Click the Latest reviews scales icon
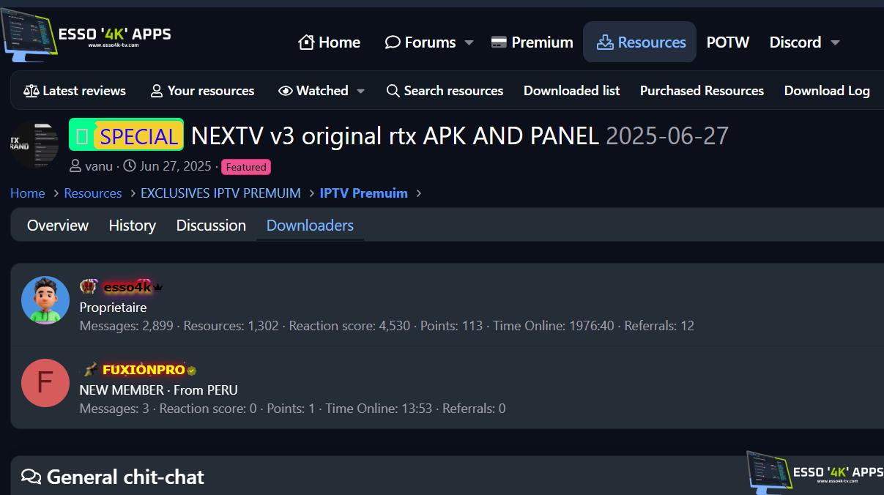Image resolution: width=884 pixels, height=495 pixels. coord(31,91)
